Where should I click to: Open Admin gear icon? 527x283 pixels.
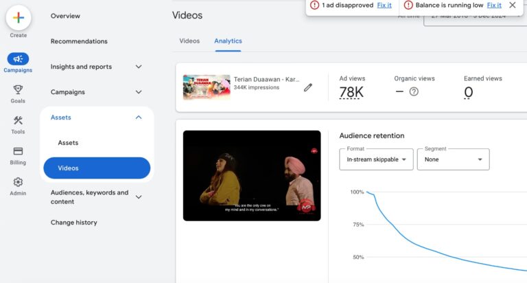(x=18, y=182)
